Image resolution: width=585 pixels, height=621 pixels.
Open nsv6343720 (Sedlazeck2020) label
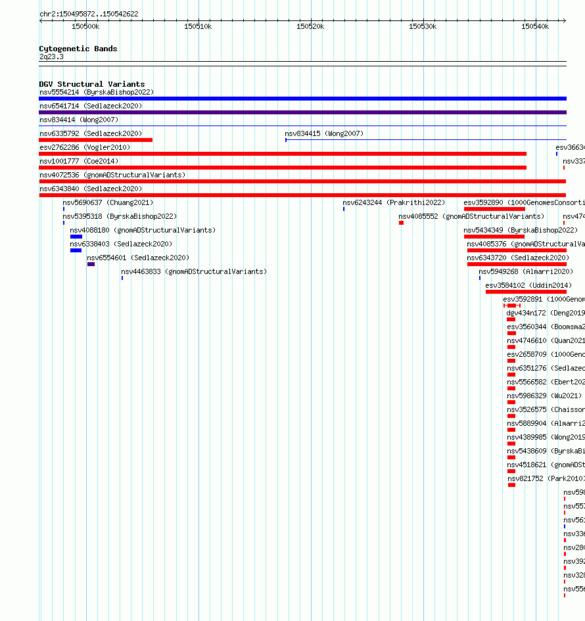tap(518, 258)
